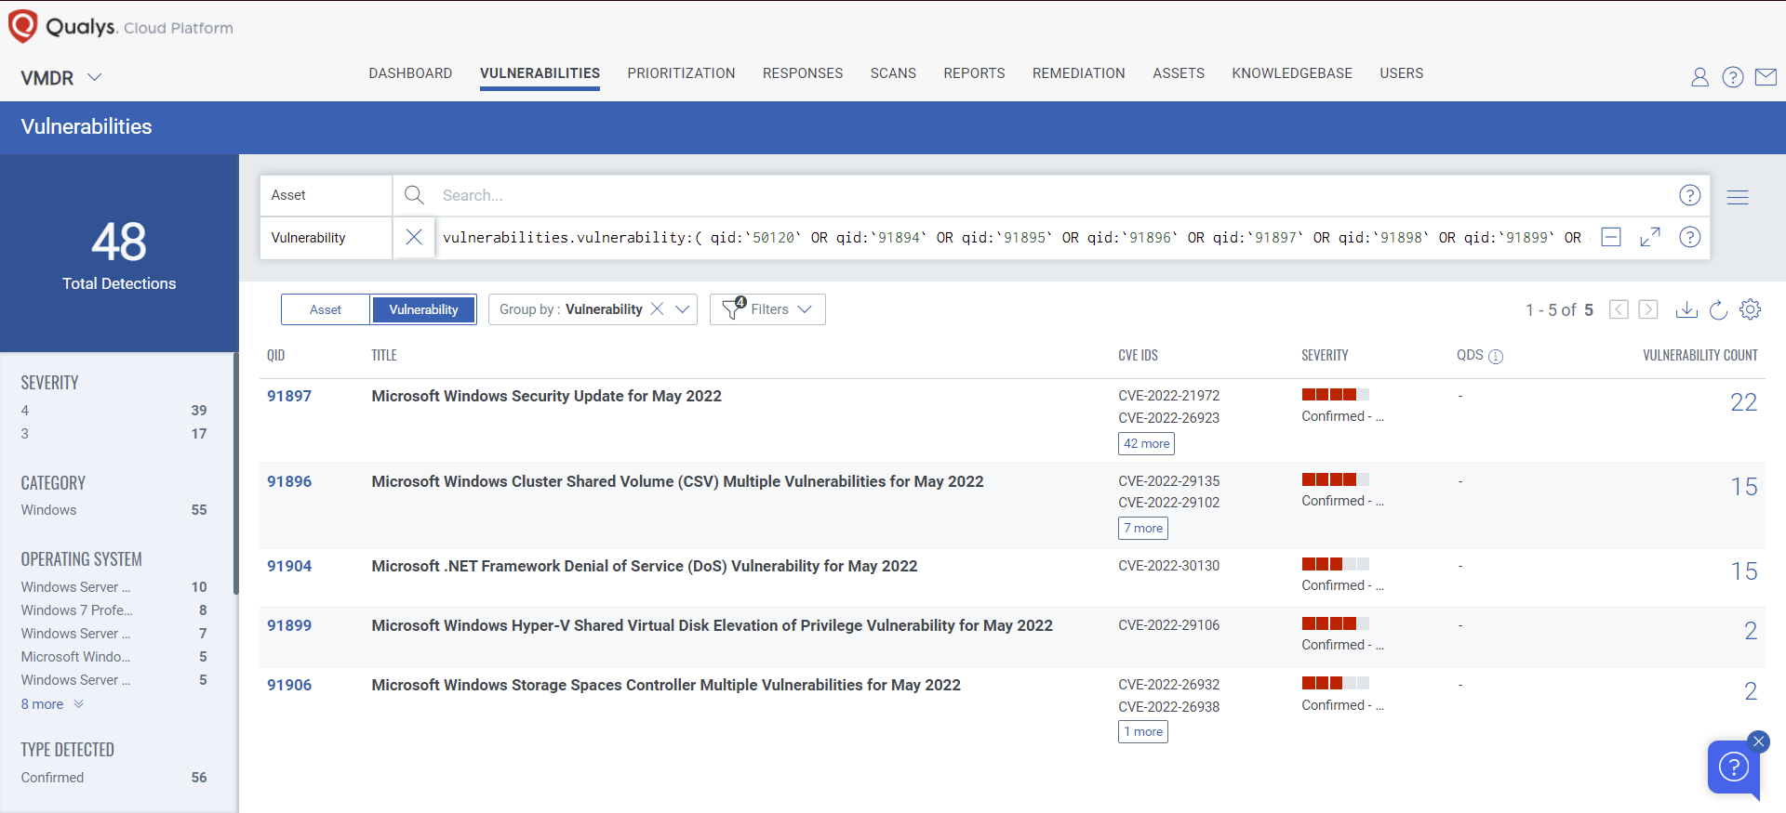This screenshot has height=813, width=1786.
Task: Open the user profile icon
Action: pyautogui.click(x=1699, y=77)
